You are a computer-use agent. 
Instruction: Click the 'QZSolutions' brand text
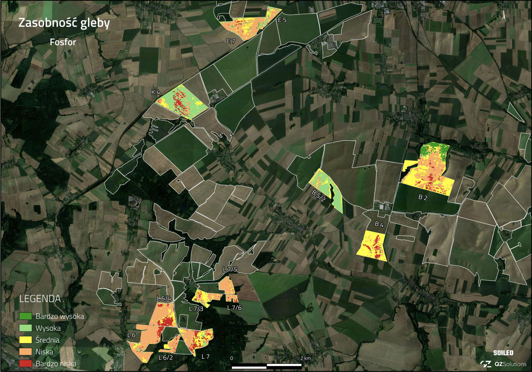click(x=510, y=364)
